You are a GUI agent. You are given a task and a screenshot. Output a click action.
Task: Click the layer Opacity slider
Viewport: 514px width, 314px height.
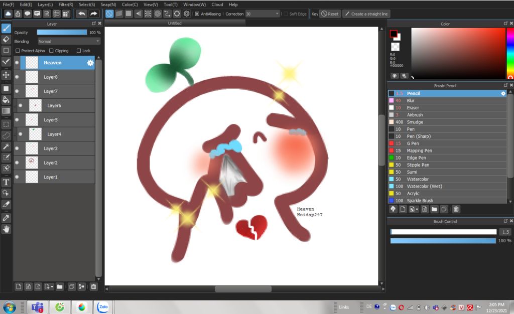62,33
